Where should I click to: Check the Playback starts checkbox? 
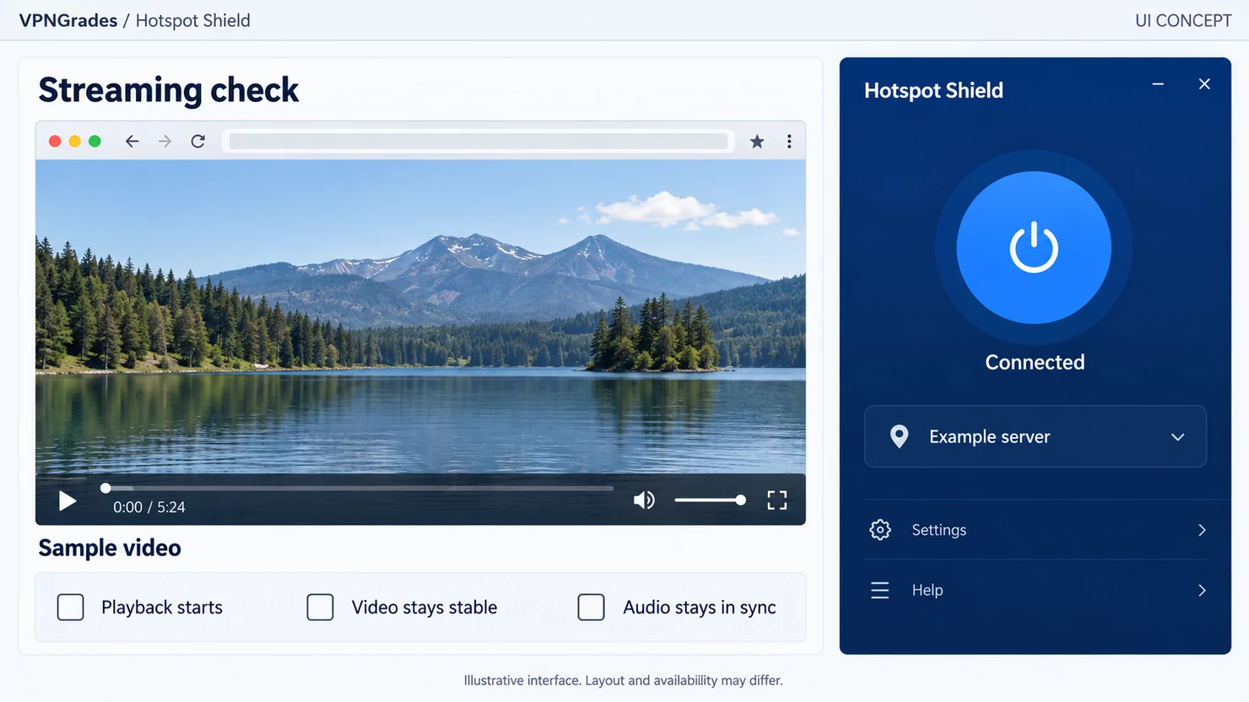71,607
